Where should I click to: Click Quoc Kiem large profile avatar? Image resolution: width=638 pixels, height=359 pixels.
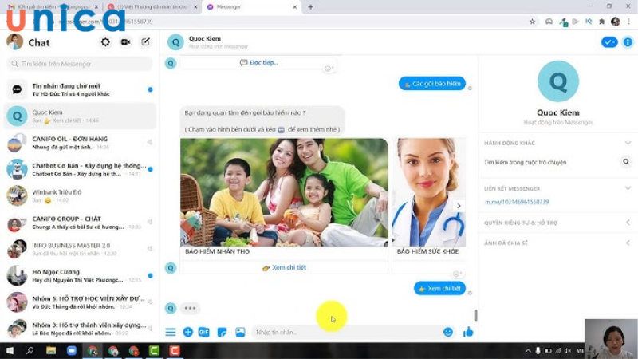click(557, 81)
